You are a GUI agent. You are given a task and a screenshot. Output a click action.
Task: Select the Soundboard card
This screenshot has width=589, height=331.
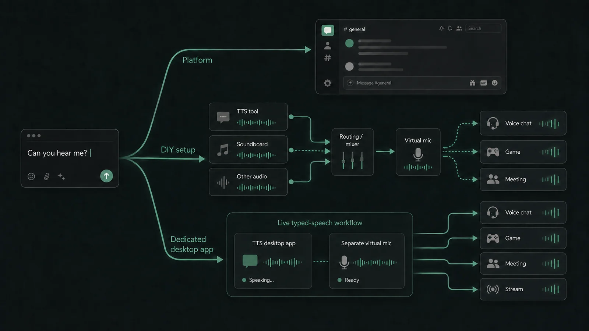[248, 149]
